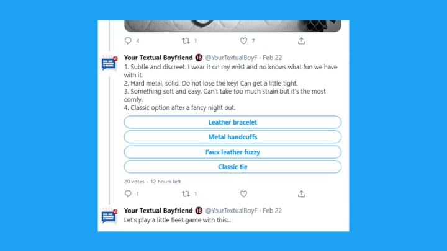Reply to the top image tweet
Viewport: 447px width, 251px height.
pos(128,41)
